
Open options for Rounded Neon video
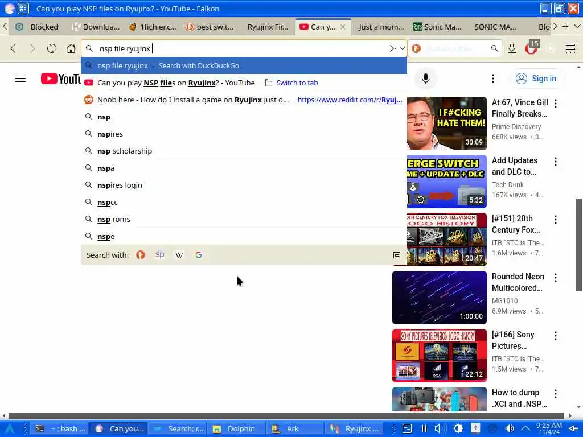point(556,278)
